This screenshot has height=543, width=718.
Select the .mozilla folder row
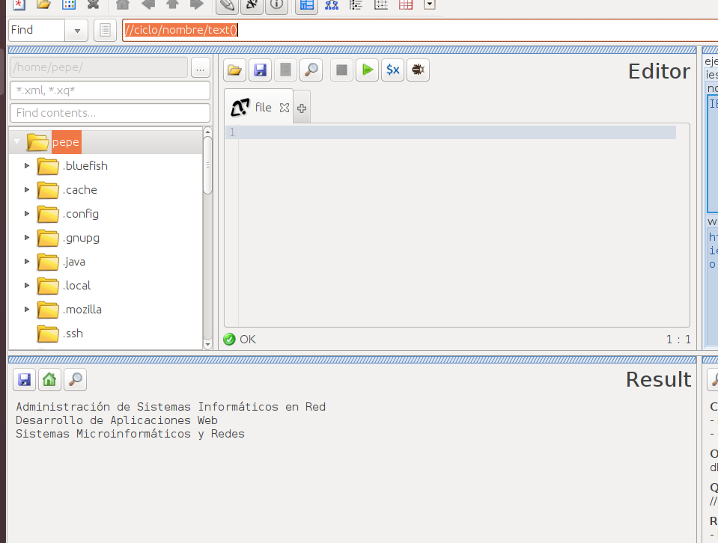tap(106, 310)
